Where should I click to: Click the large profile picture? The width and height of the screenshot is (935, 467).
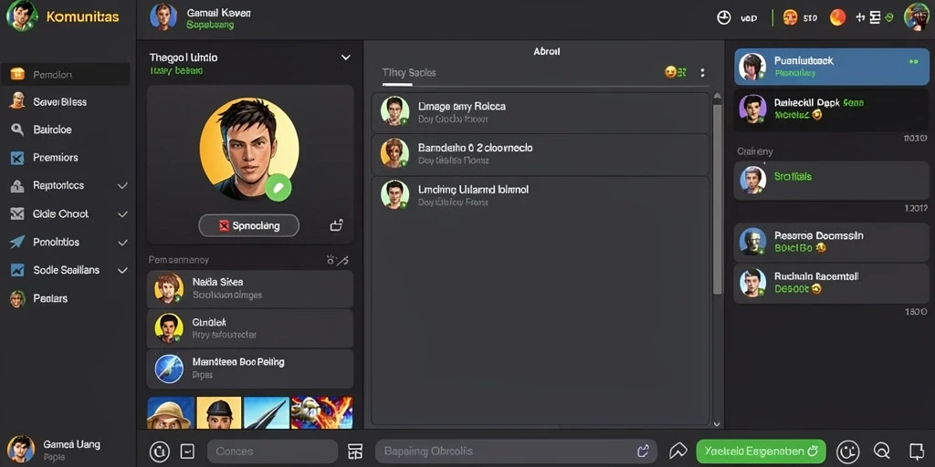249,149
